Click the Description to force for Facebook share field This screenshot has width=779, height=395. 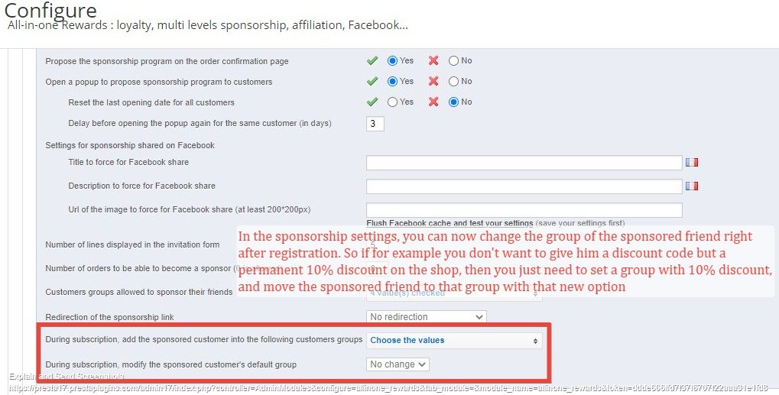tap(524, 186)
